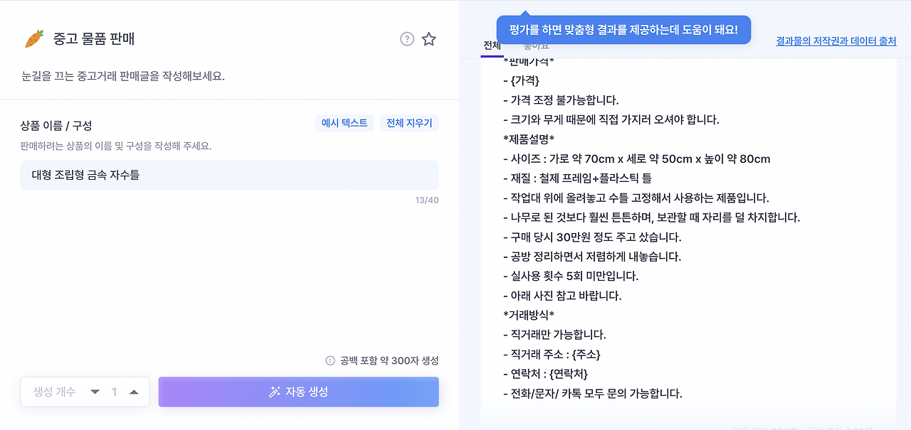Click the down arrow to decrease 생성 개수
The height and width of the screenshot is (430, 911).
click(x=95, y=392)
